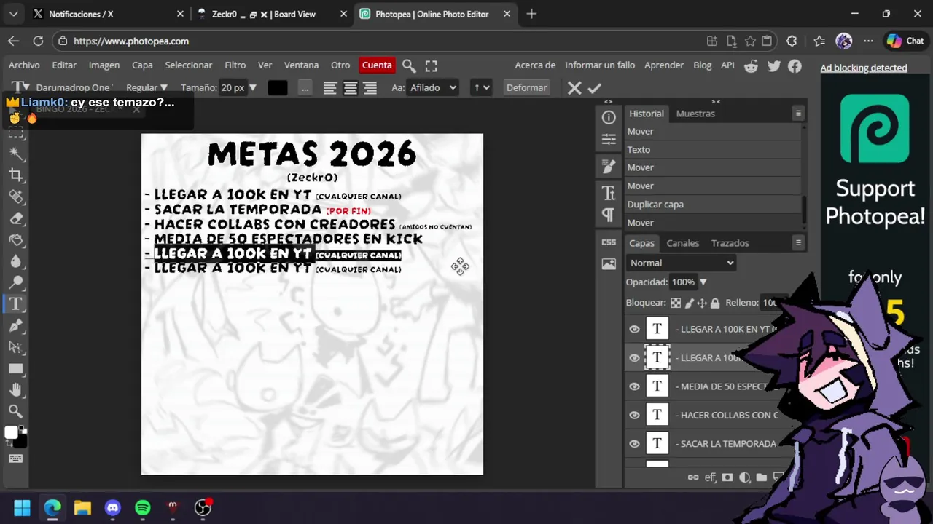933x524 pixels.
Task: Set text alignment to left
Action: point(330,88)
